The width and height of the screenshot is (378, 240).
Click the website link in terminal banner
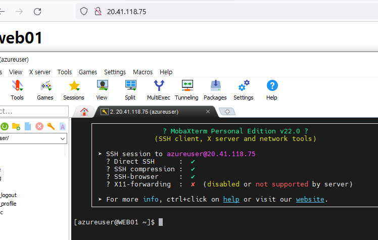[x=310, y=199]
